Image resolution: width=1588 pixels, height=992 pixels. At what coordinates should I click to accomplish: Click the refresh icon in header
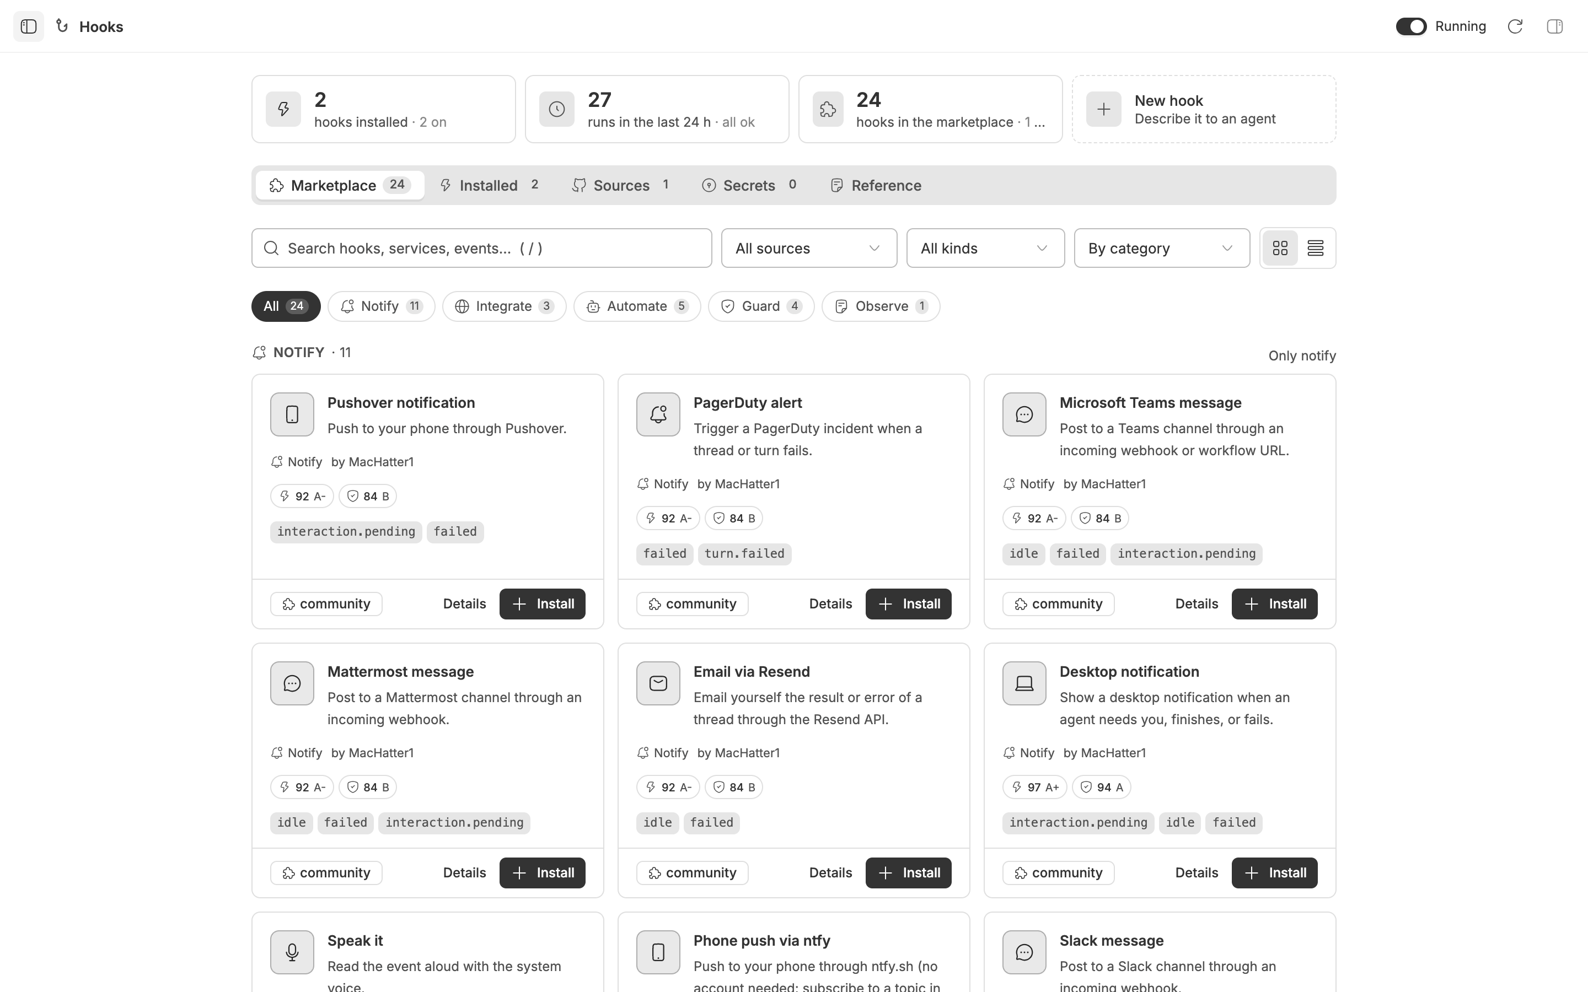(x=1515, y=26)
